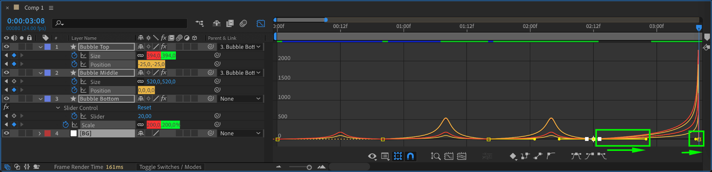
Task: Collapse the Bubble Middle layer
Action: coord(40,73)
